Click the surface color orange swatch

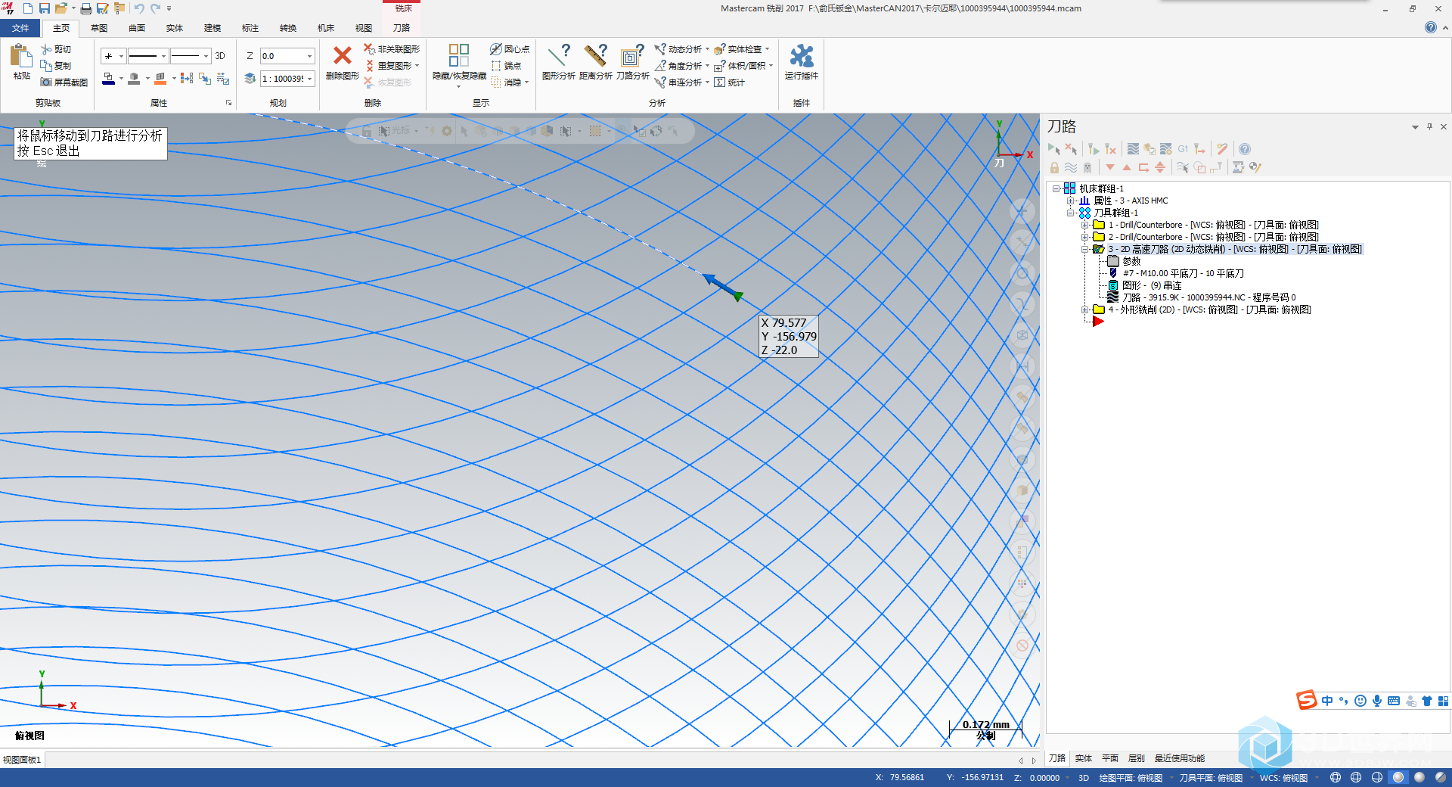(x=160, y=78)
